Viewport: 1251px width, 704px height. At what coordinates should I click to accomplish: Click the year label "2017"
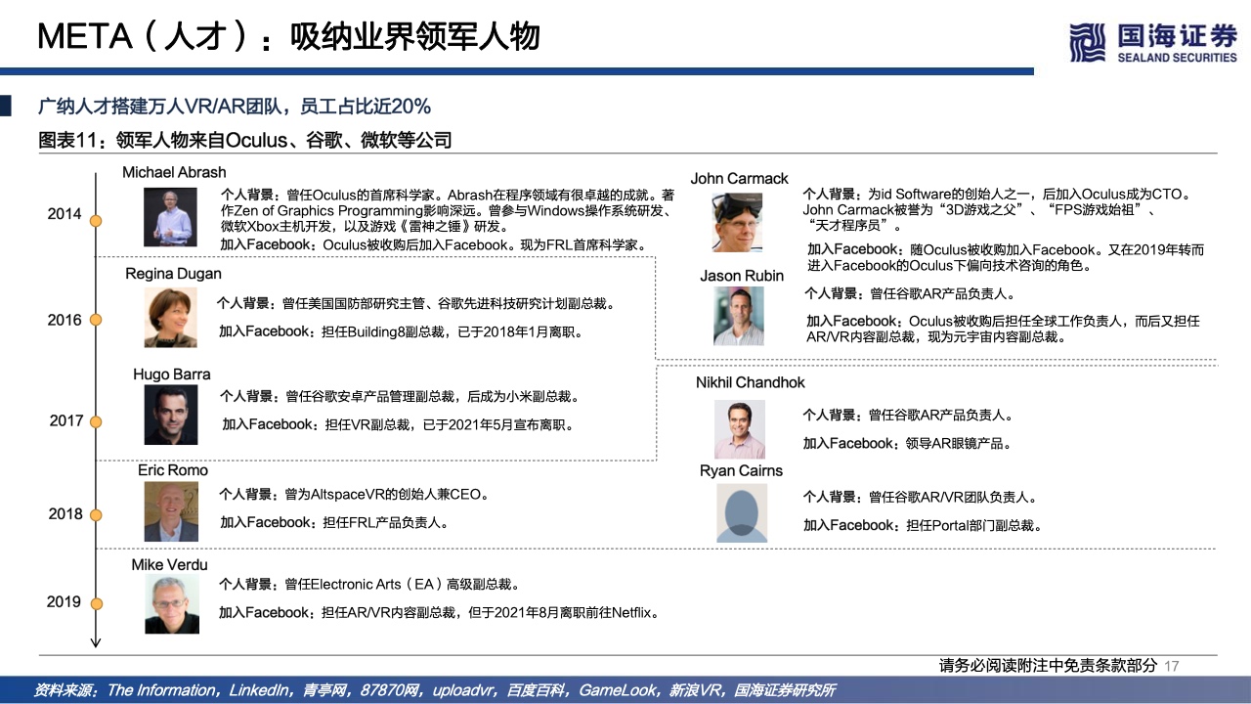coord(66,421)
